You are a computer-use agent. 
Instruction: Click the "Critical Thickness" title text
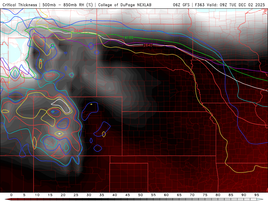20,5
